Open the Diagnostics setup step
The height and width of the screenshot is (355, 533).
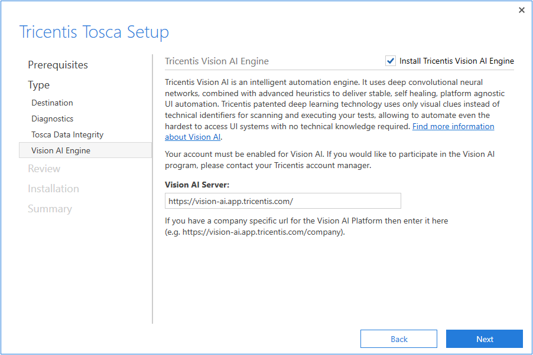(x=53, y=119)
